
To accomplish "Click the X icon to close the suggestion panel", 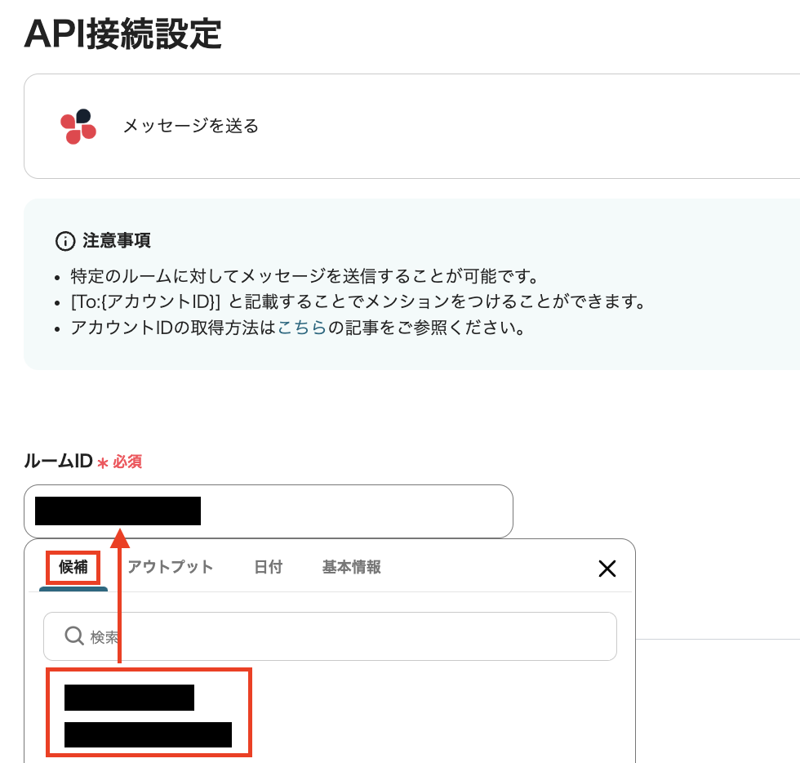I will [x=607, y=569].
